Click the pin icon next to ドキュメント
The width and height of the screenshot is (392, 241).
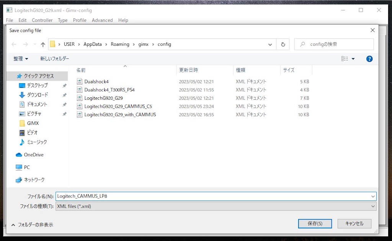click(64, 105)
